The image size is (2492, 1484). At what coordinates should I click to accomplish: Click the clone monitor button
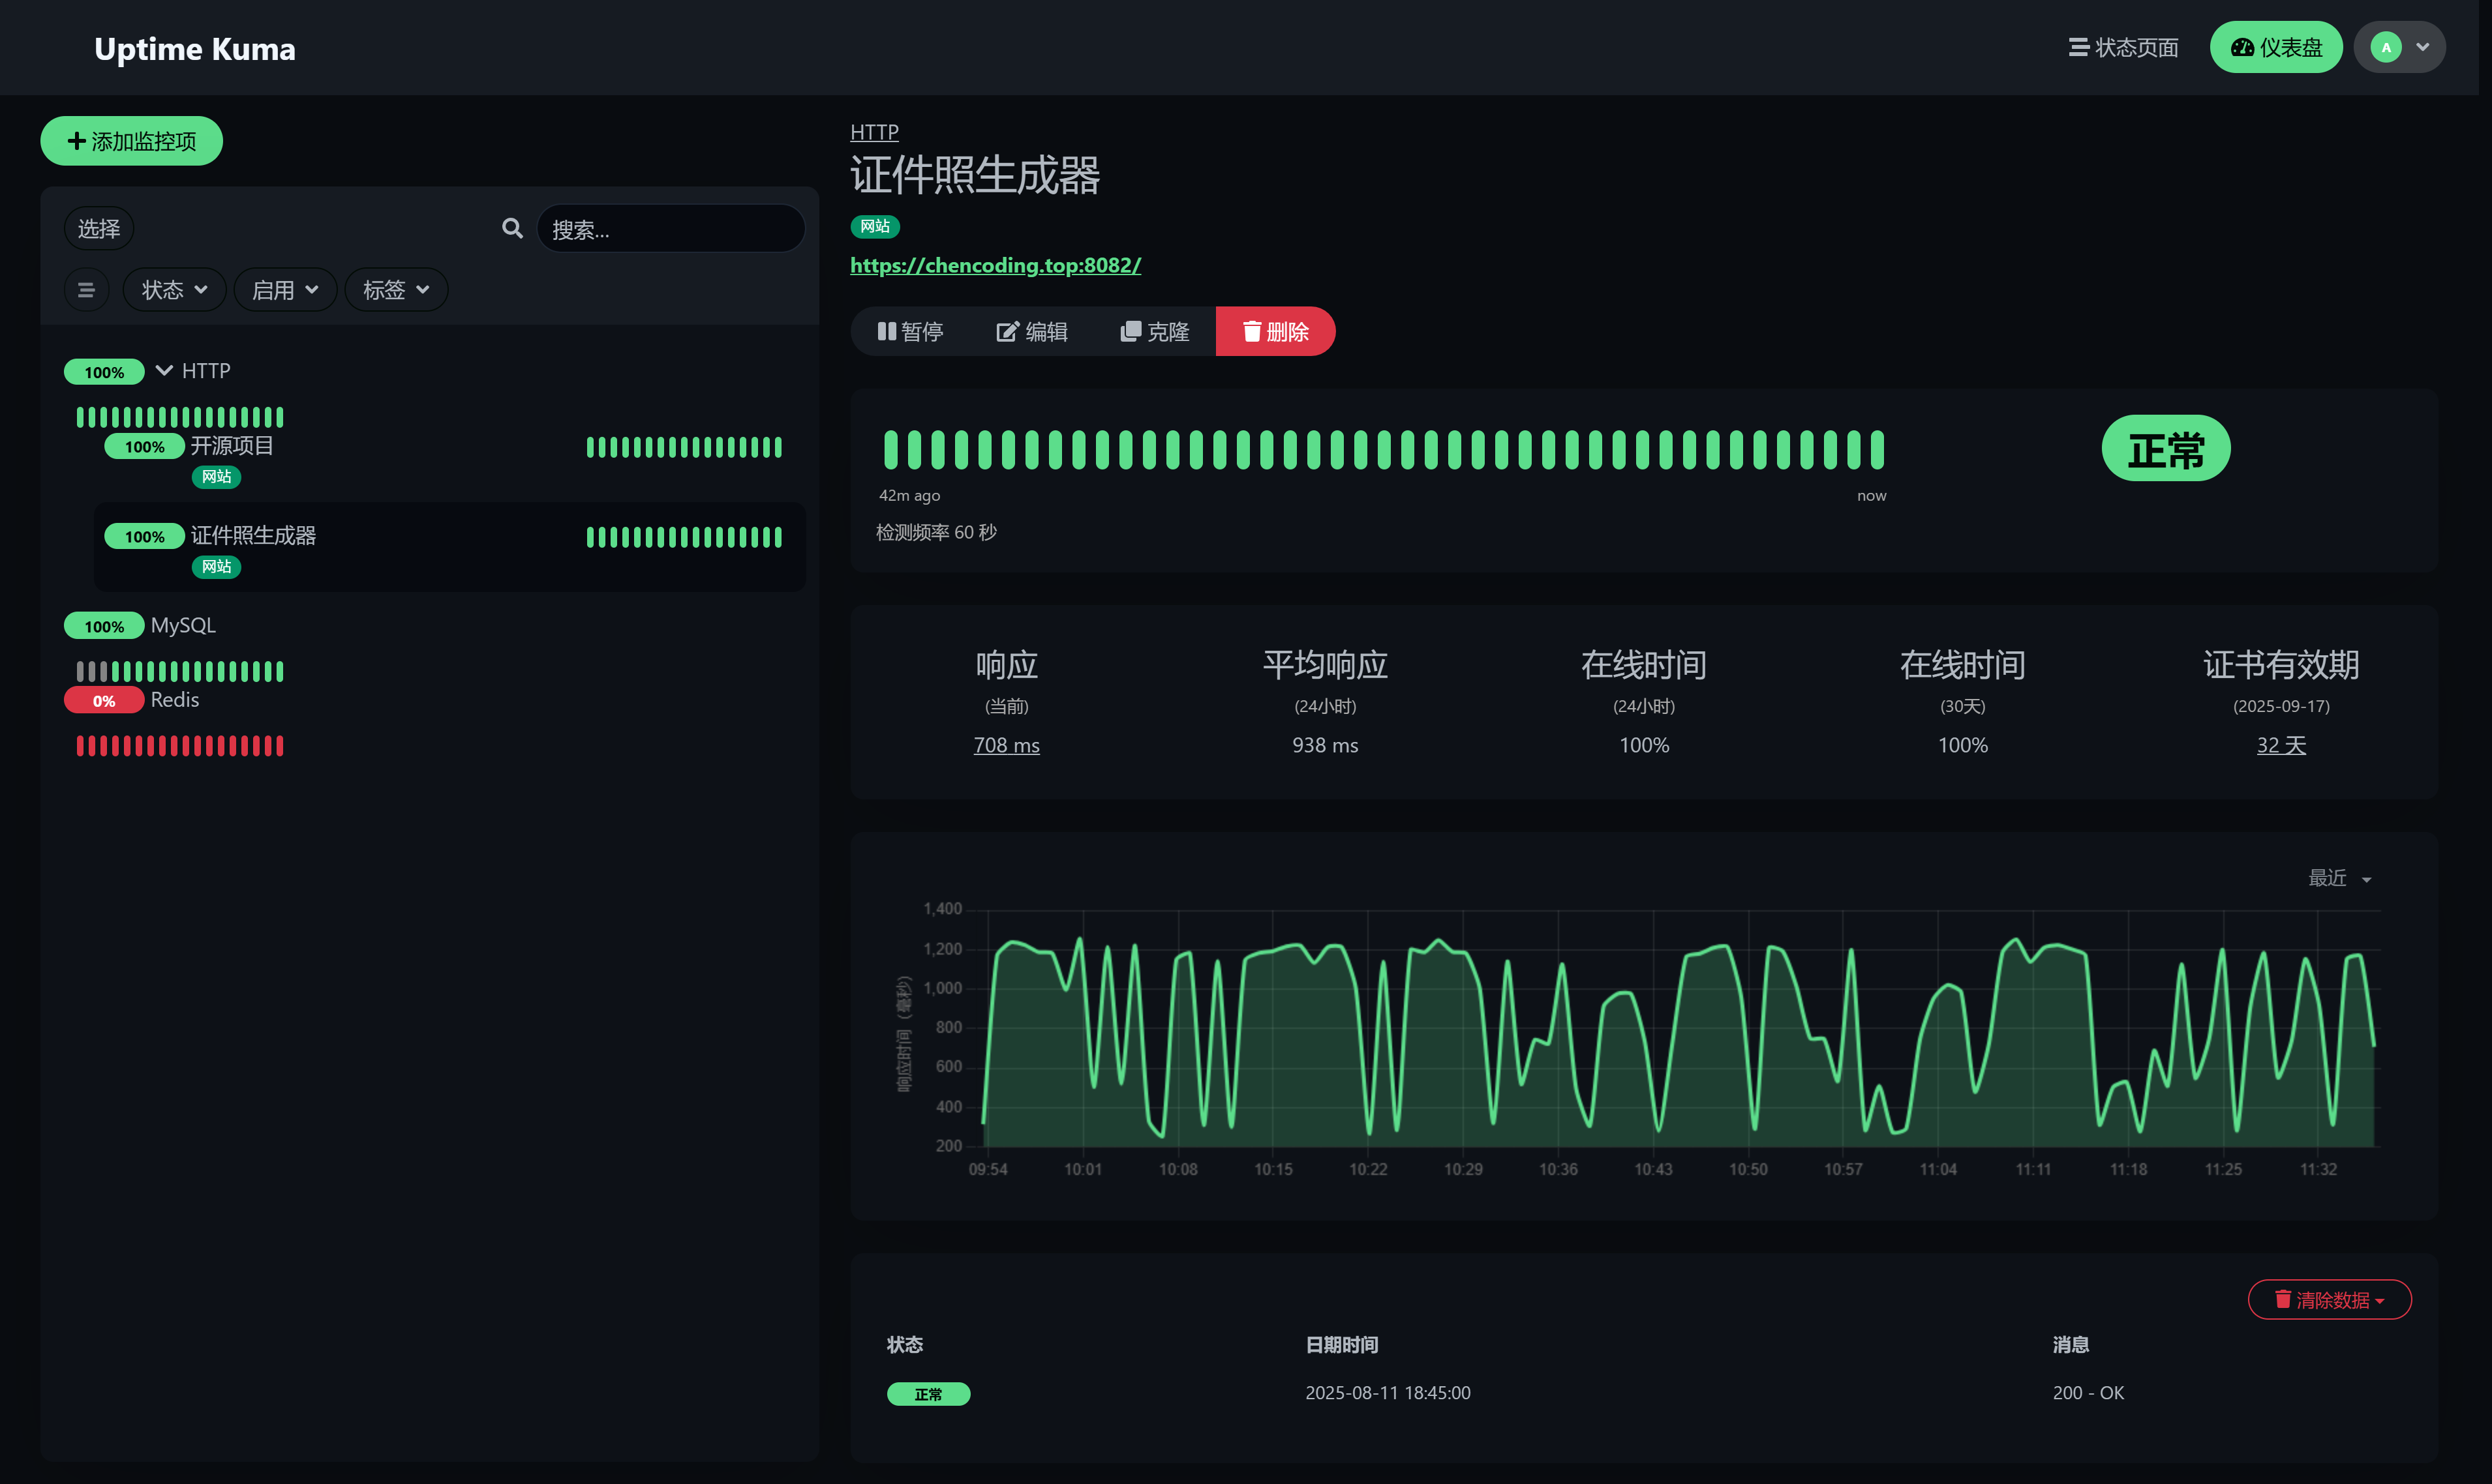pos(1155,332)
